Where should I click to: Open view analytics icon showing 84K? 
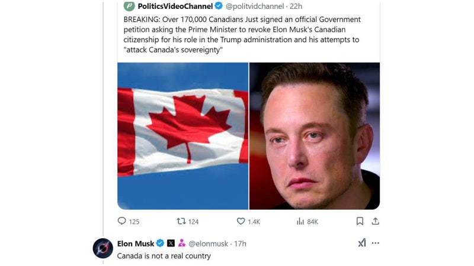(x=300, y=222)
